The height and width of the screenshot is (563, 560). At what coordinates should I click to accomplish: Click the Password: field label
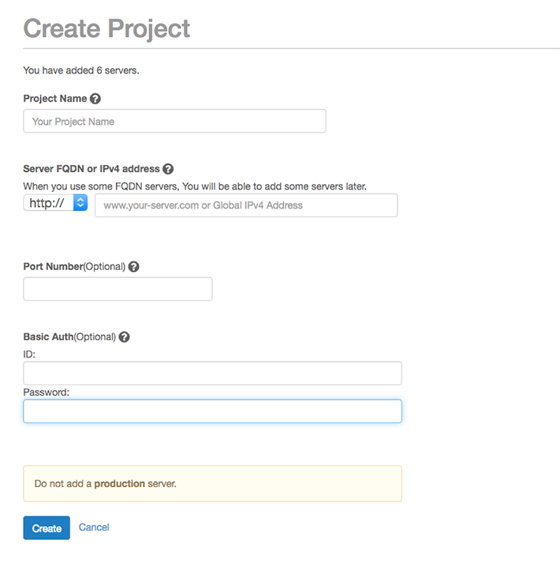(x=47, y=392)
